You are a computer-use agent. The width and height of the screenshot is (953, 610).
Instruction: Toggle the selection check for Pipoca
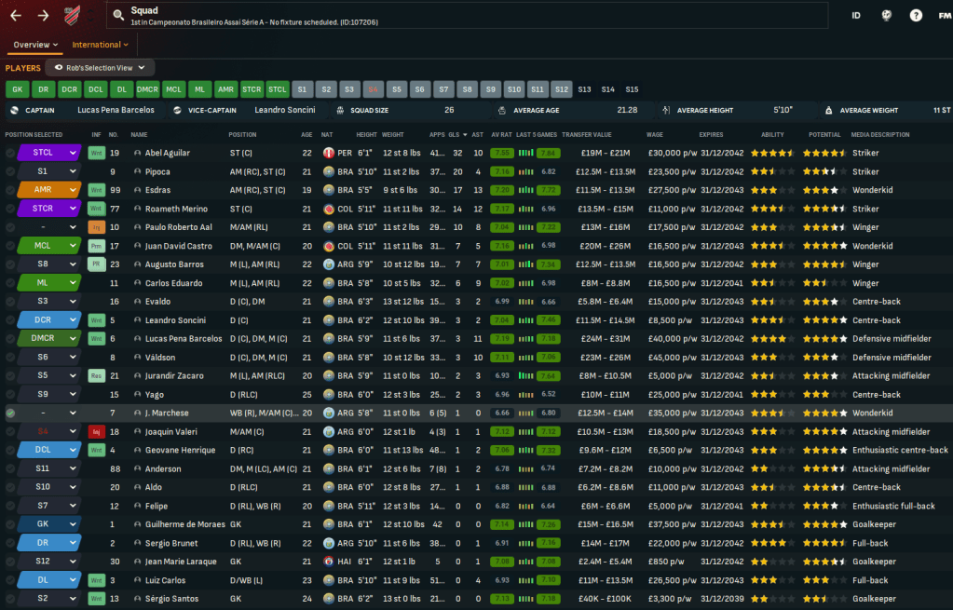[x=10, y=171]
